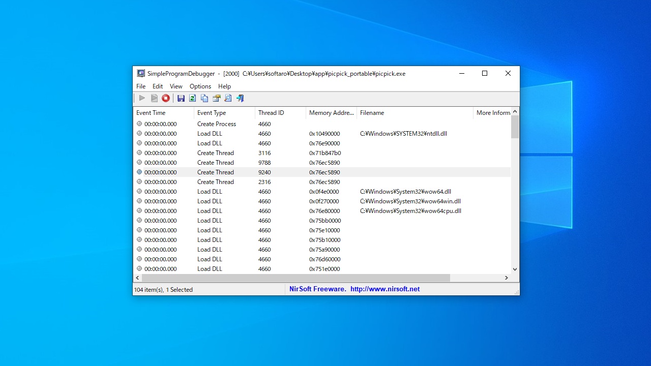651x366 pixels.
Task: Save selected items with floppy disk icon
Action: [181, 98]
